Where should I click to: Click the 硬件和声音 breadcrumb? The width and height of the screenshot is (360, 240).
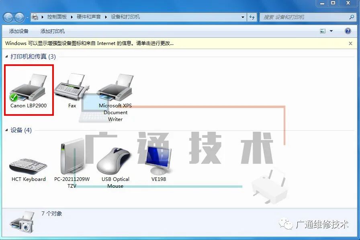[89, 17]
